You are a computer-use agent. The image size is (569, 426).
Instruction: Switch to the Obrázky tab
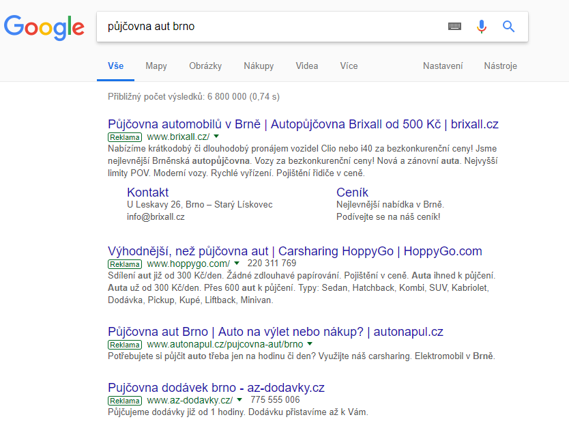click(x=205, y=66)
